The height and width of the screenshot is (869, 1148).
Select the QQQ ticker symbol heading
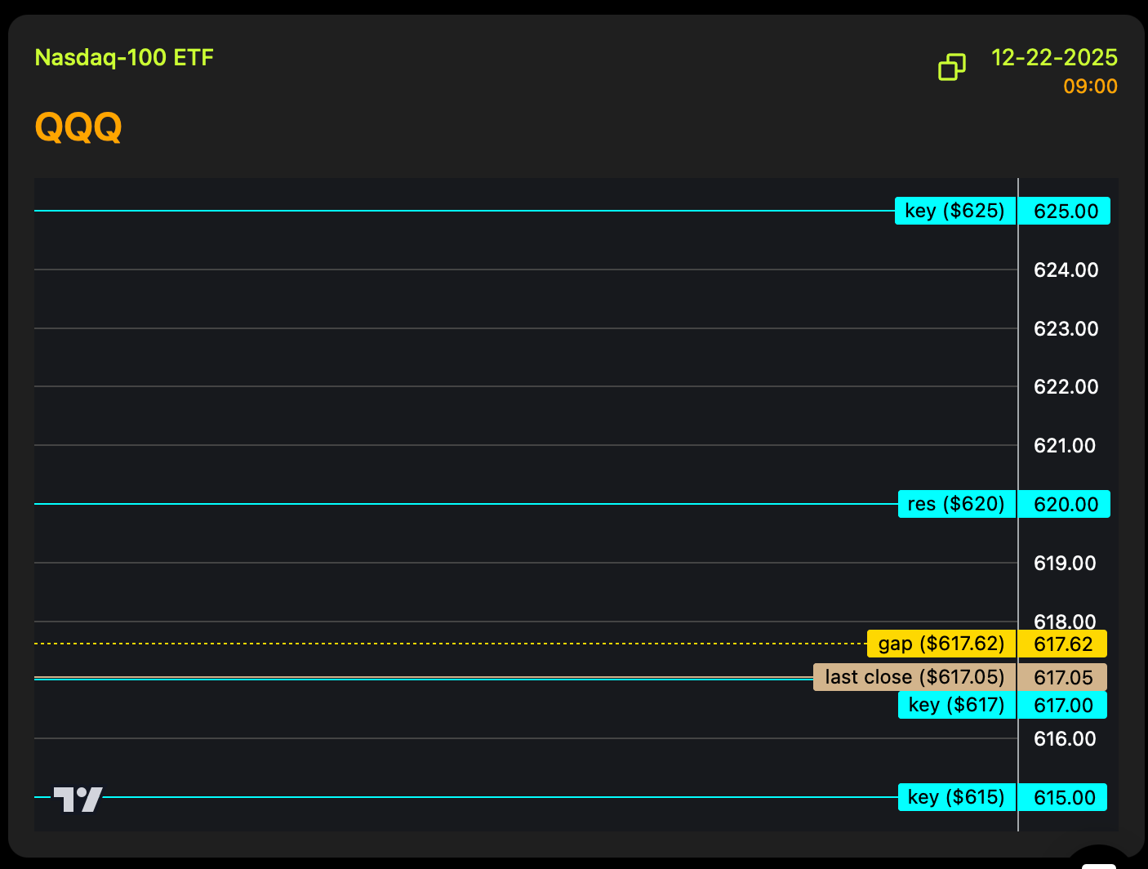[x=78, y=127]
